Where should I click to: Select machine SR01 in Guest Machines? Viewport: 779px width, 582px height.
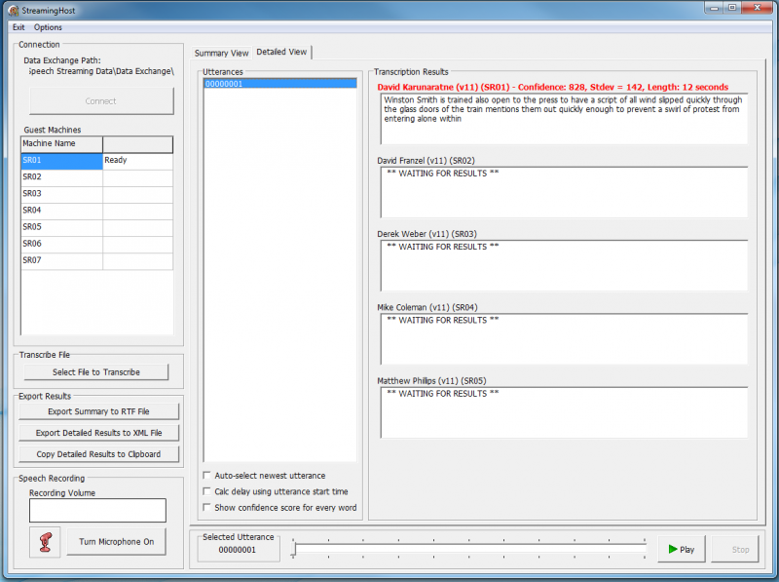(61, 160)
